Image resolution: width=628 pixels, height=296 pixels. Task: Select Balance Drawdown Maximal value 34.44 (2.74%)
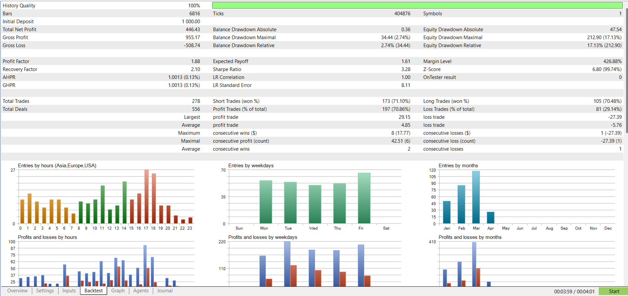(396, 37)
